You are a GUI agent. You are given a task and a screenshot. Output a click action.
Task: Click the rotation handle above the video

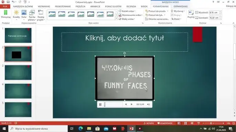click(125, 53)
